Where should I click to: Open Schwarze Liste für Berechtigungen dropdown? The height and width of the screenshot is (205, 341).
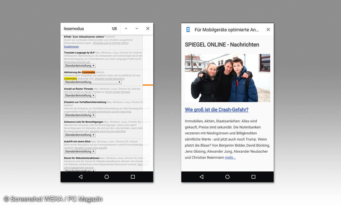(x=80, y=135)
